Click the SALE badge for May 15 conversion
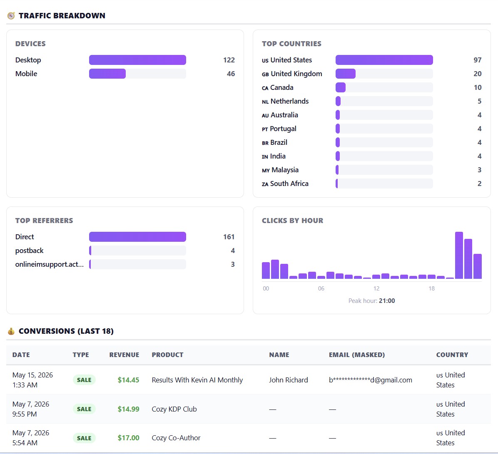Viewport: 498px width, 454px height. [x=84, y=380]
